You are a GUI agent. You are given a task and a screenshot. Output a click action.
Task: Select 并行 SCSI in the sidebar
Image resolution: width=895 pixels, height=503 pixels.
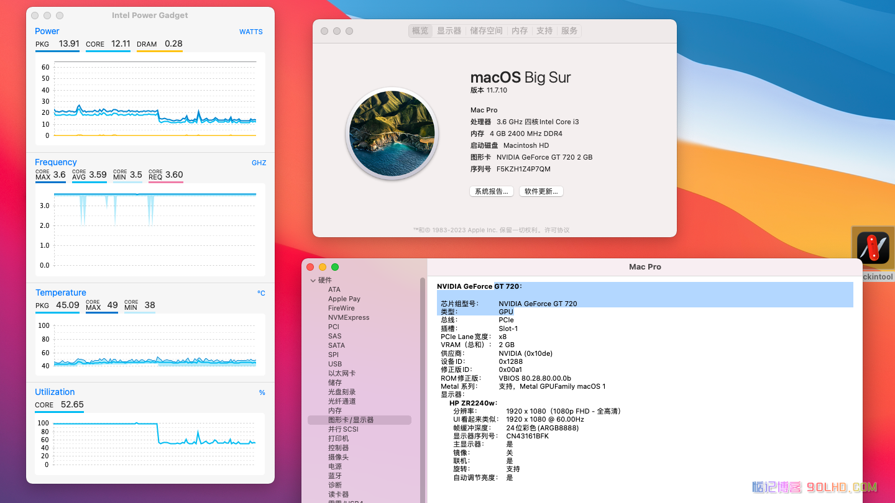coord(343,429)
